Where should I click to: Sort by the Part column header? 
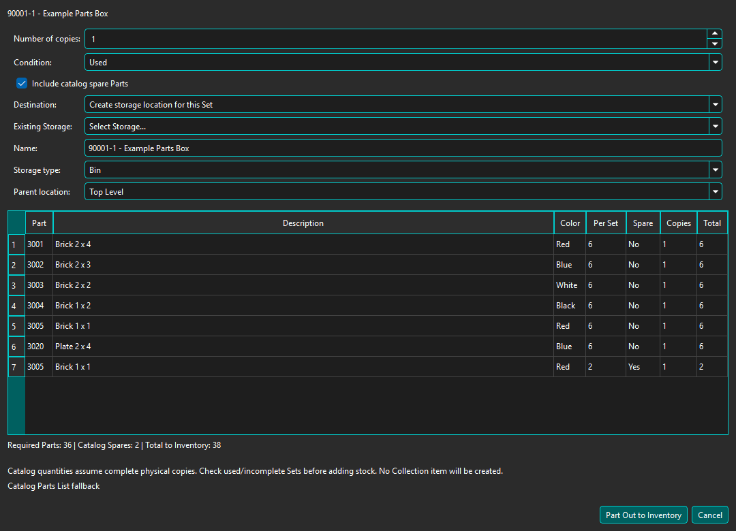39,223
